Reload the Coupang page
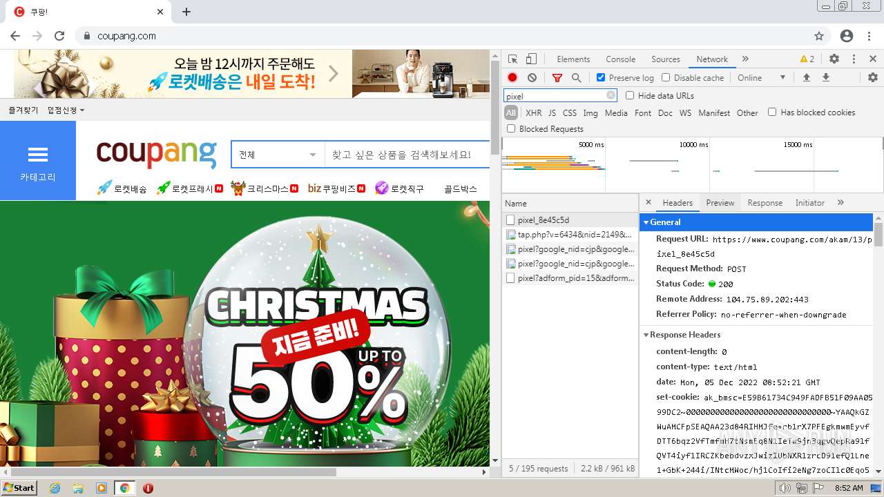This screenshot has height=497, width=884. pos(59,36)
